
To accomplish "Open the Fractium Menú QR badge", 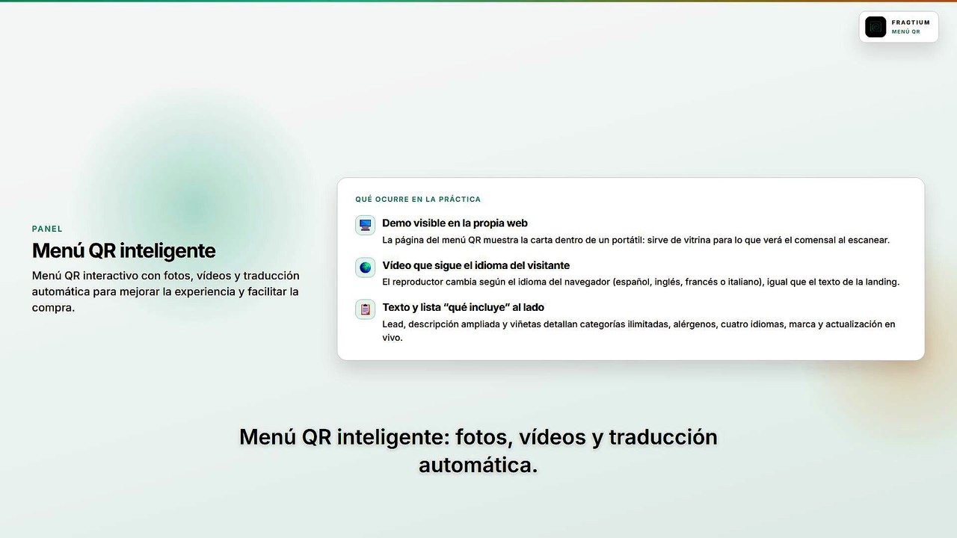I will pos(899,27).
